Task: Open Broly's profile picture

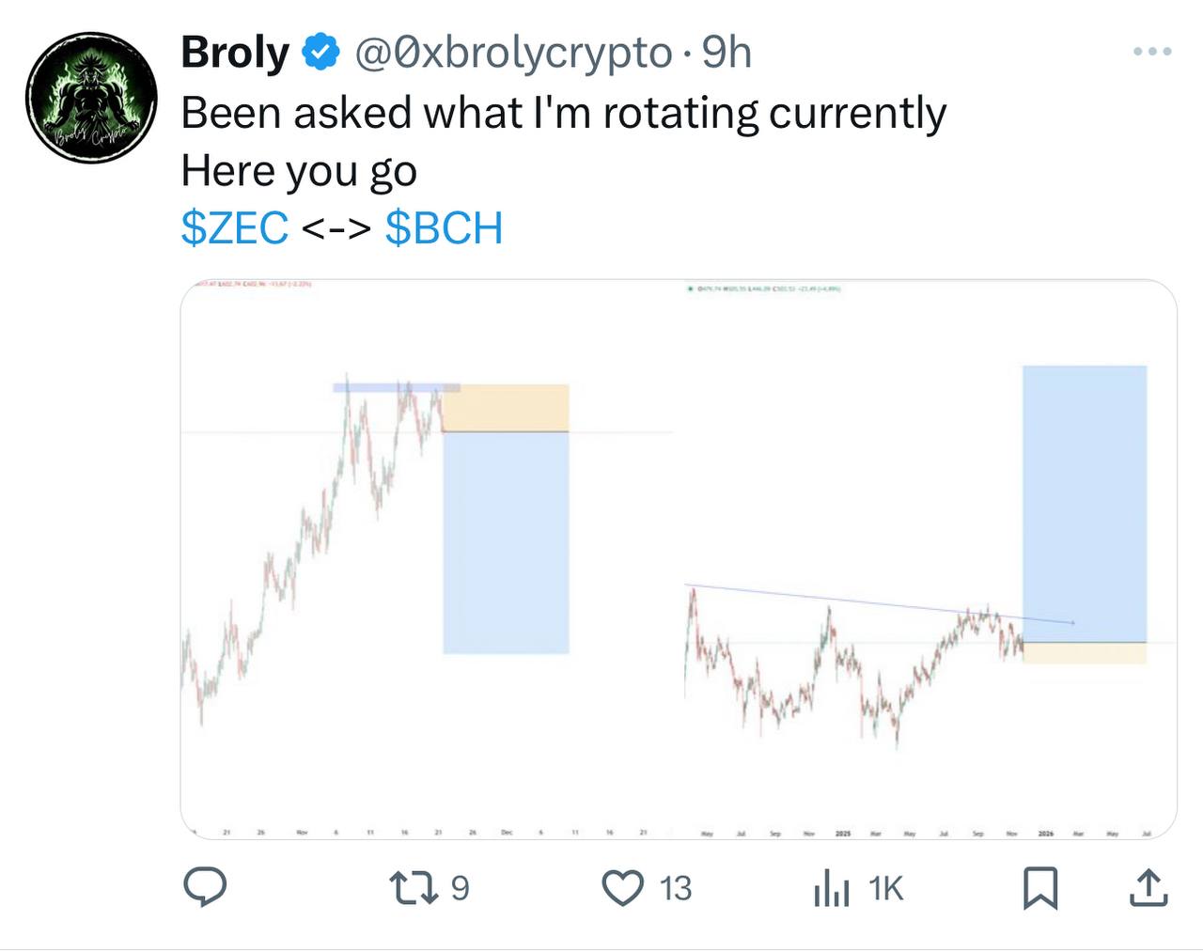Action: [90, 94]
